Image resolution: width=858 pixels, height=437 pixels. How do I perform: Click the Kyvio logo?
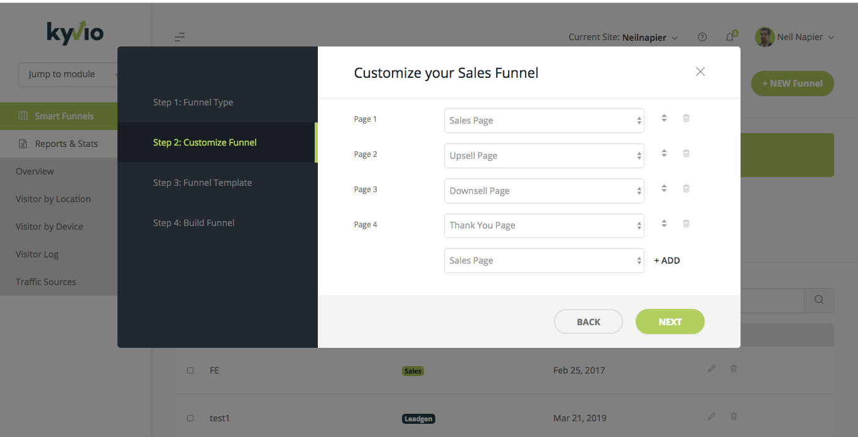pos(75,32)
